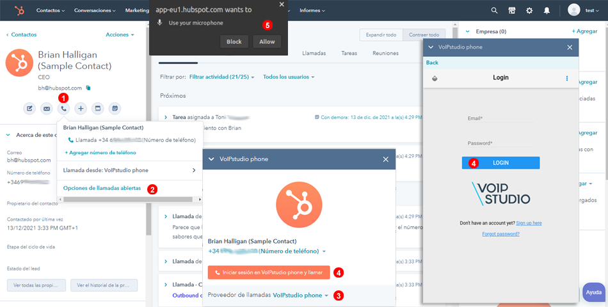Click the HubSpot sprocket logo in navbar
This screenshot has width=608, height=307.
click(19, 10)
